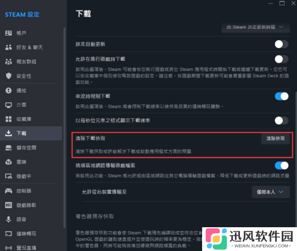This screenshot has width=297, height=251.
Task: Open 遊戲錄影 settings
Action: pyautogui.click(x=31, y=205)
